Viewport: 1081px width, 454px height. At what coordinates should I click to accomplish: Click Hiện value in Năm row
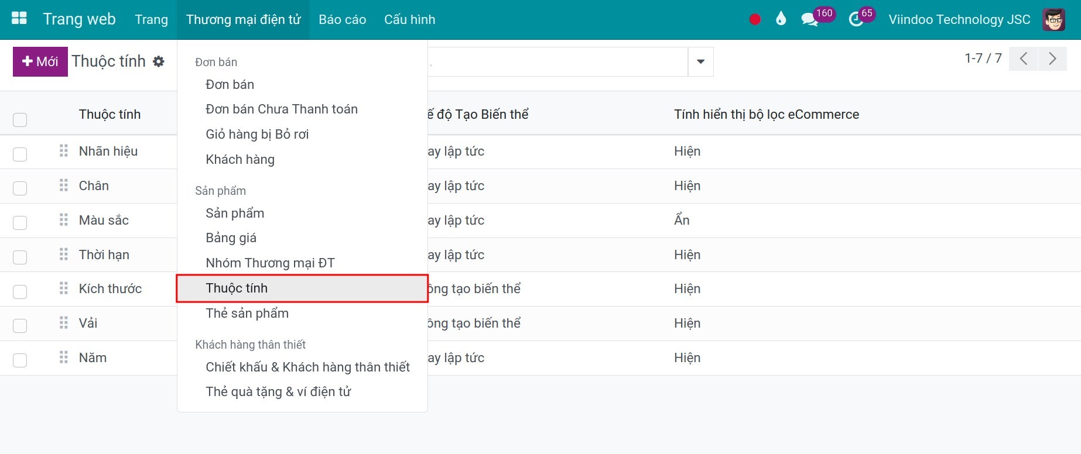tap(687, 357)
